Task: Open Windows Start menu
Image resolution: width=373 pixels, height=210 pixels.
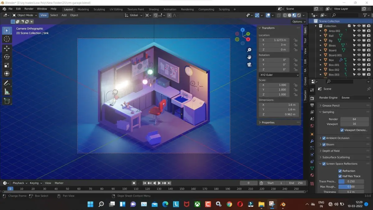Action: [x=90, y=204]
